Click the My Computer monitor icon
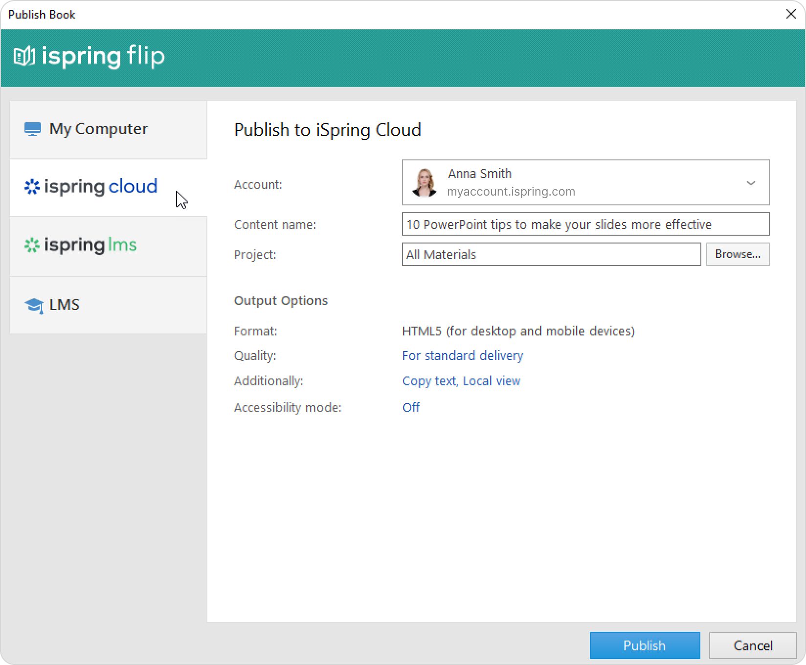806x665 pixels. tap(33, 129)
